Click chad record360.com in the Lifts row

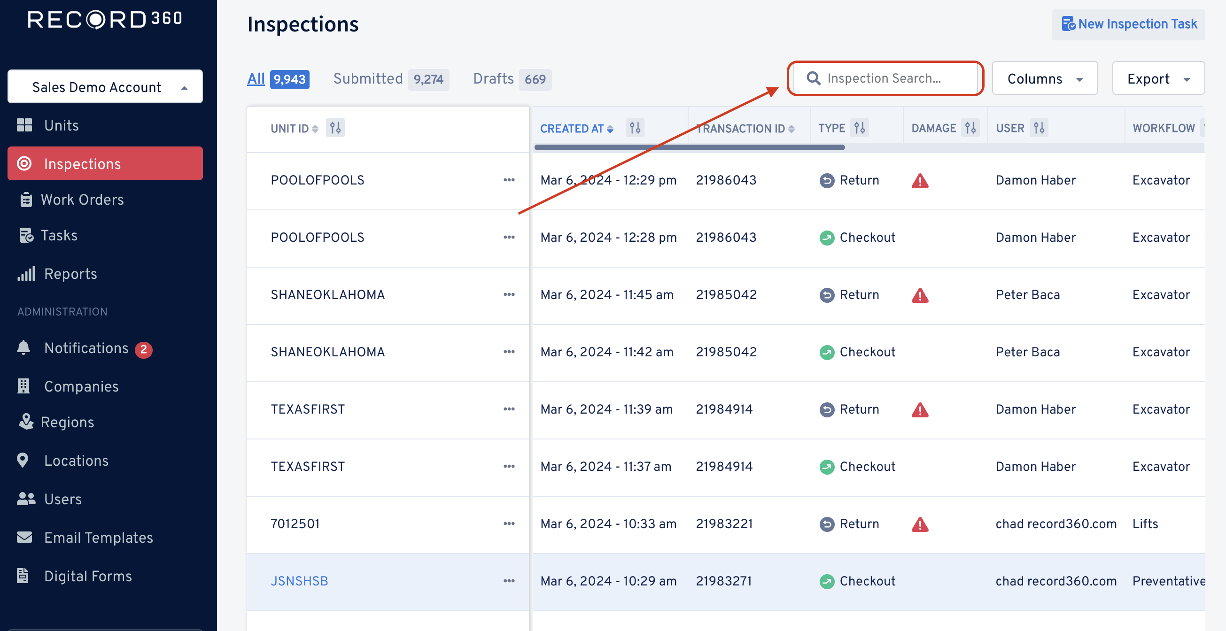click(1056, 524)
